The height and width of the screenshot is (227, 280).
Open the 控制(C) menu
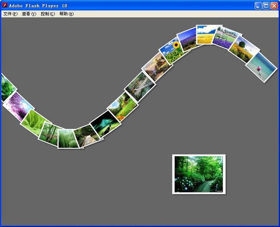[x=48, y=14]
